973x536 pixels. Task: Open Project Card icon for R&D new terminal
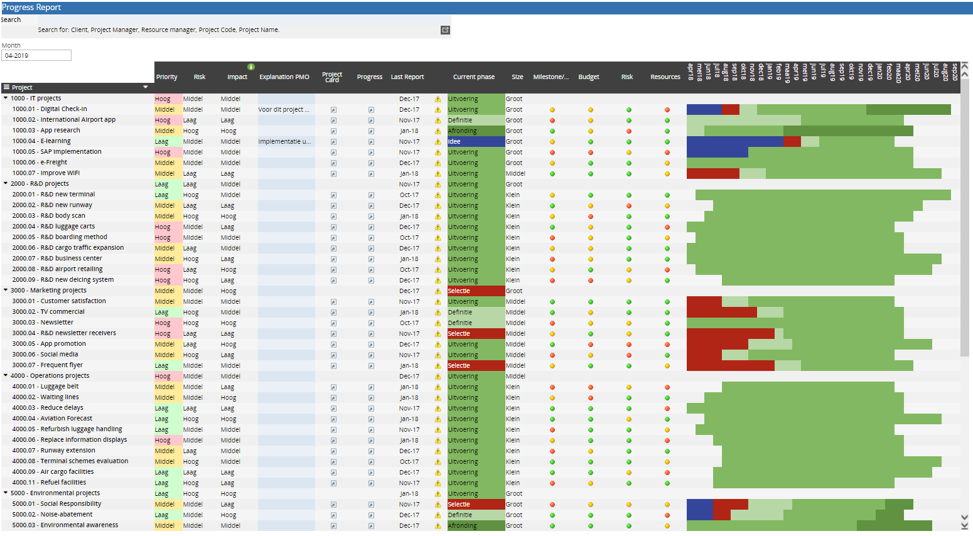333,195
